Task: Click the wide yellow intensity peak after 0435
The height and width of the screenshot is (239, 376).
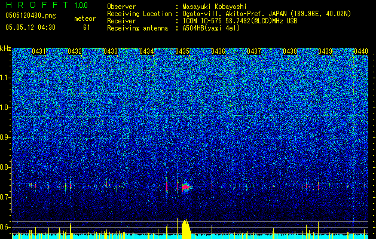Action: coord(186,229)
